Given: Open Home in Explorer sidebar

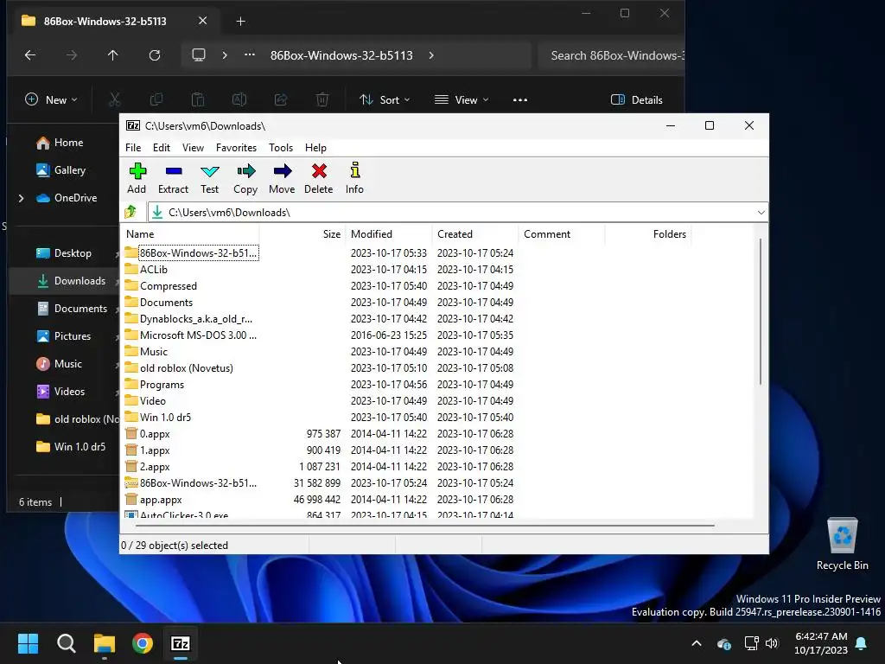Looking at the screenshot, I should 60,143.
